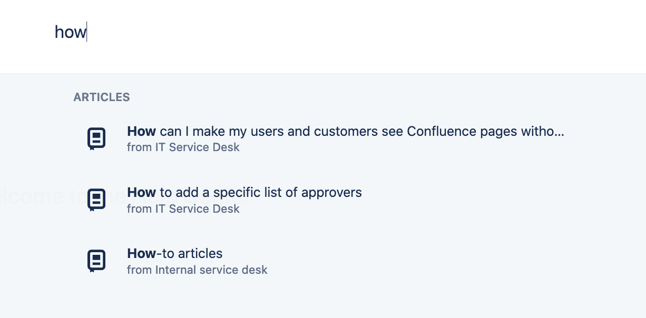
Task: Click the article icon beside How-to articles
Action: (96, 261)
